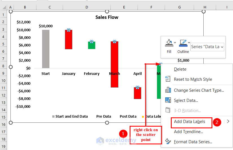The image size is (233, 150).
Task: Click the -$10,000 vertical axis label
Action: tap(23, 106)
